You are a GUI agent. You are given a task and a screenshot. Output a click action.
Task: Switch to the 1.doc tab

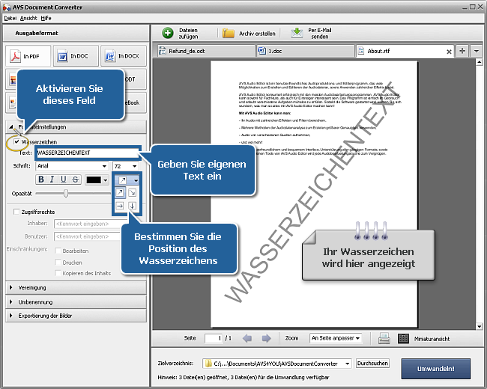click(305, 51)
